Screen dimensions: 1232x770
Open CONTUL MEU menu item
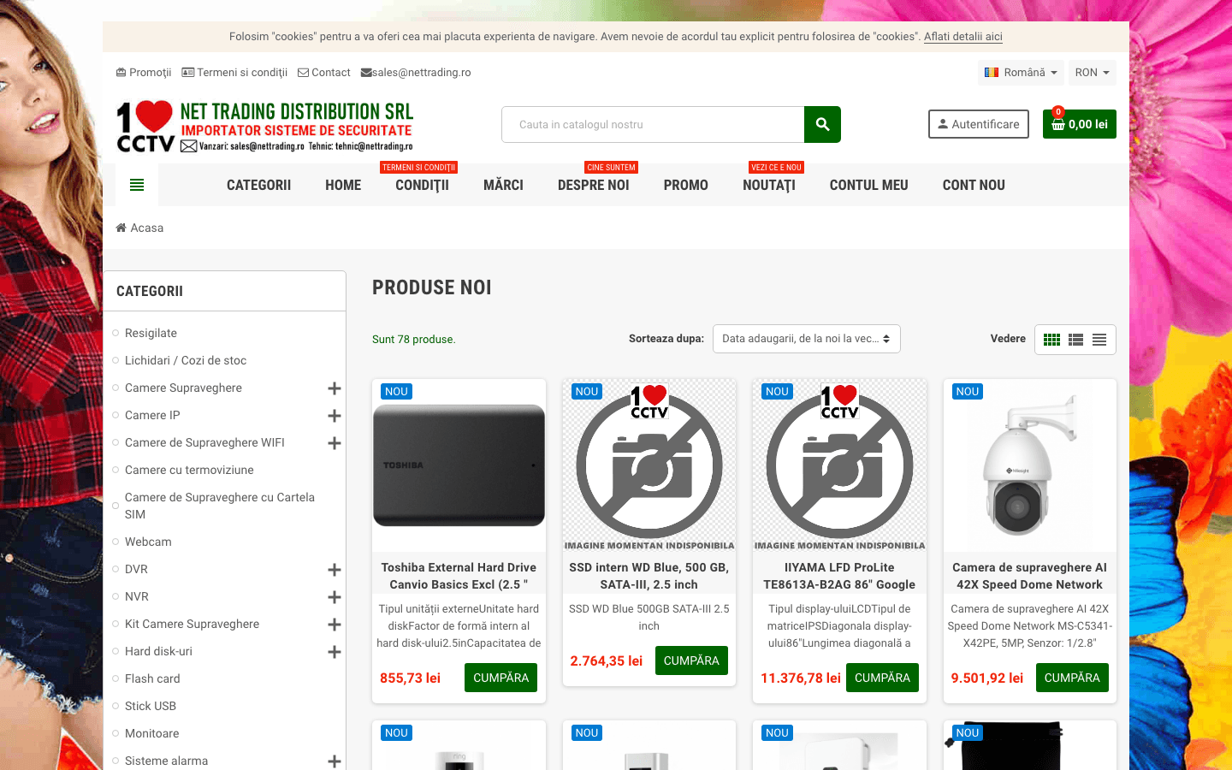click(x=869, y=185)
